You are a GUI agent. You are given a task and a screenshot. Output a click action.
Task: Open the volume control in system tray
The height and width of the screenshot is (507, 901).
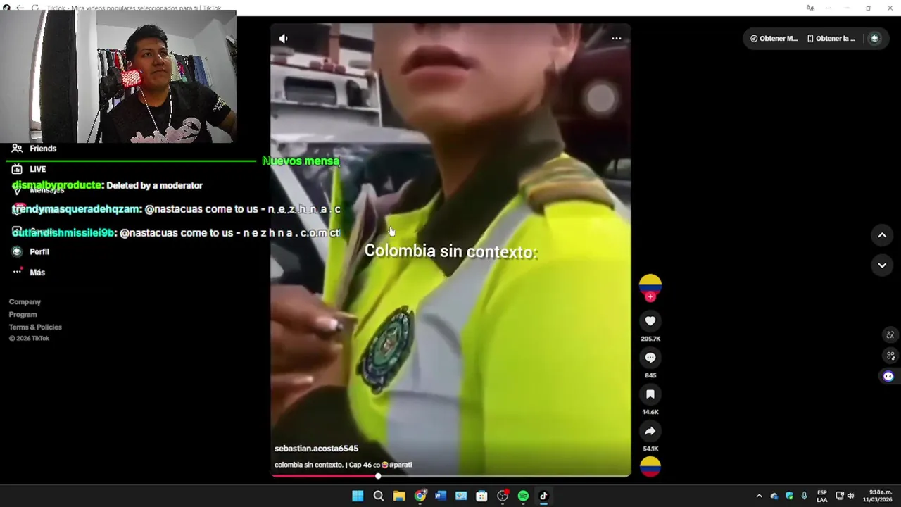coord(850,496)
